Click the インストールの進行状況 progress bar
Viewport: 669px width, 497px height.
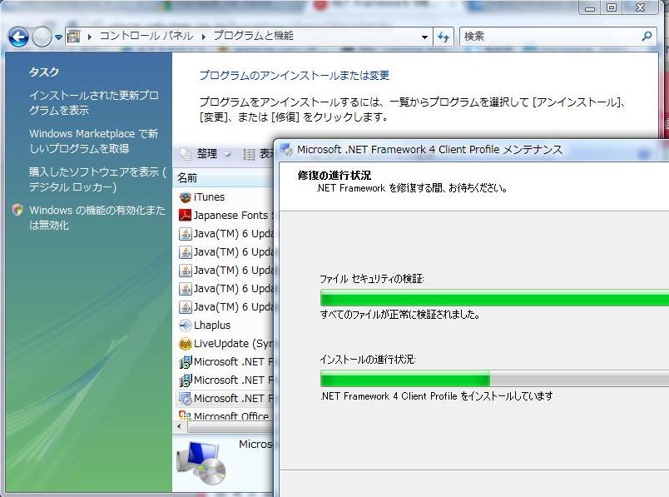(x=494, y=379)
